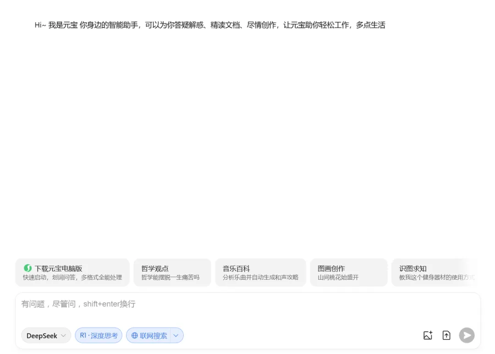Expand the 联网搜索 options chevron
Screen dimensions: 495x354
[176, 335]
